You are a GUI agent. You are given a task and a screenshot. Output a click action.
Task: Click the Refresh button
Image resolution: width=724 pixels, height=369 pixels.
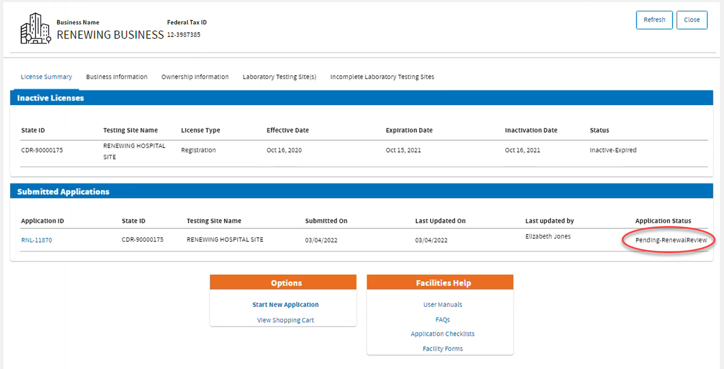tap(654, 19)
